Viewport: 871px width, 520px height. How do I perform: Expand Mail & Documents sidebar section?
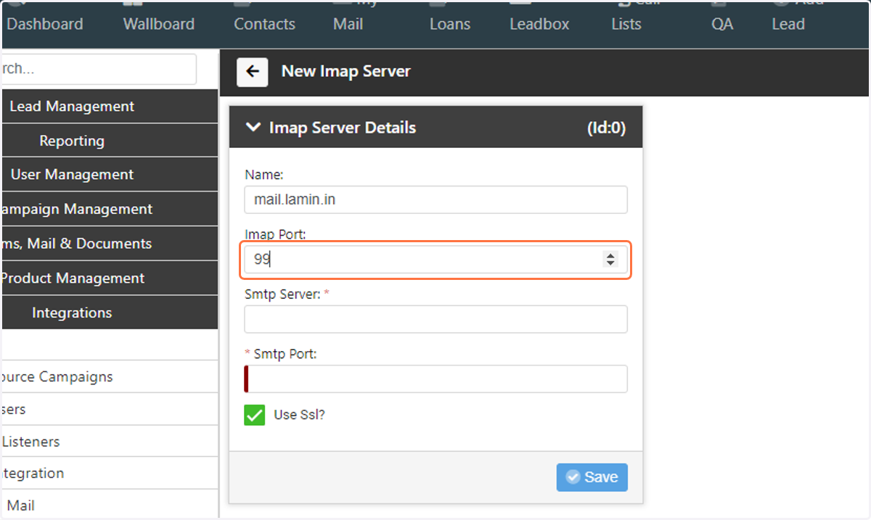click(x=109, y=244)
